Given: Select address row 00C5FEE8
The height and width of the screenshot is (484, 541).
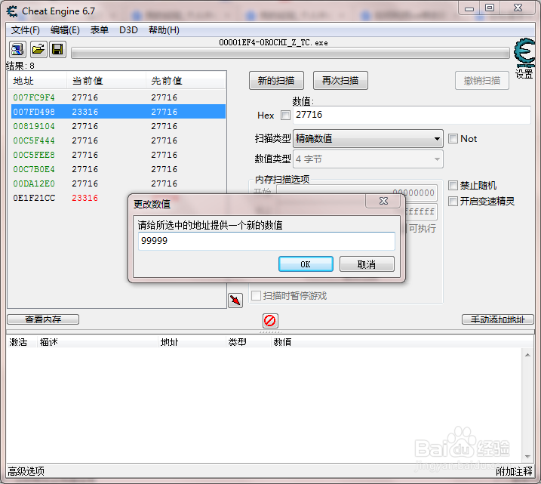Looking at the screenshot, I should [118, 155].
